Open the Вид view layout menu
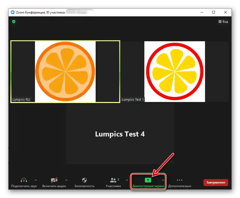 223,22
